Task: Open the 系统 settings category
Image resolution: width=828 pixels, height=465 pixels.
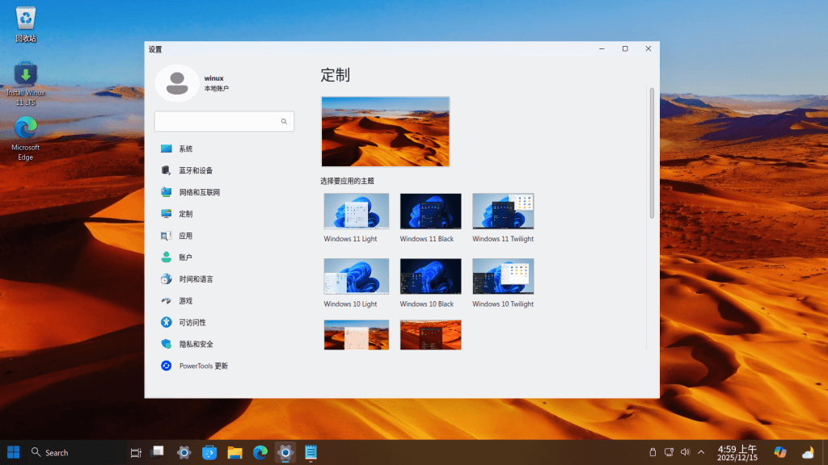Action: click(x=224, y=149)
